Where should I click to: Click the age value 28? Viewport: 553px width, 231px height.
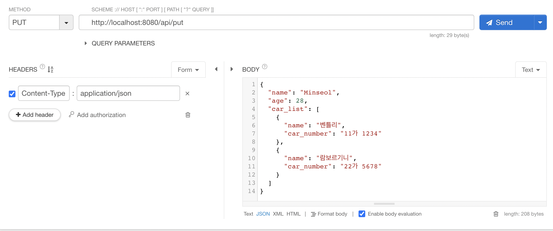coord(300,101)
